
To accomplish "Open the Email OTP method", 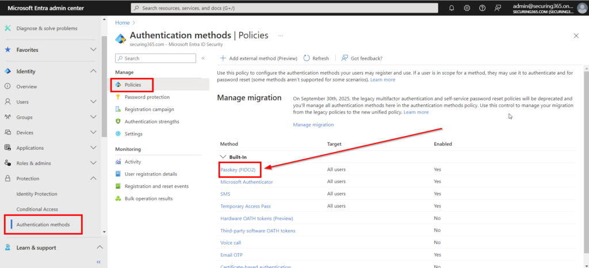I will click(231, 255).
